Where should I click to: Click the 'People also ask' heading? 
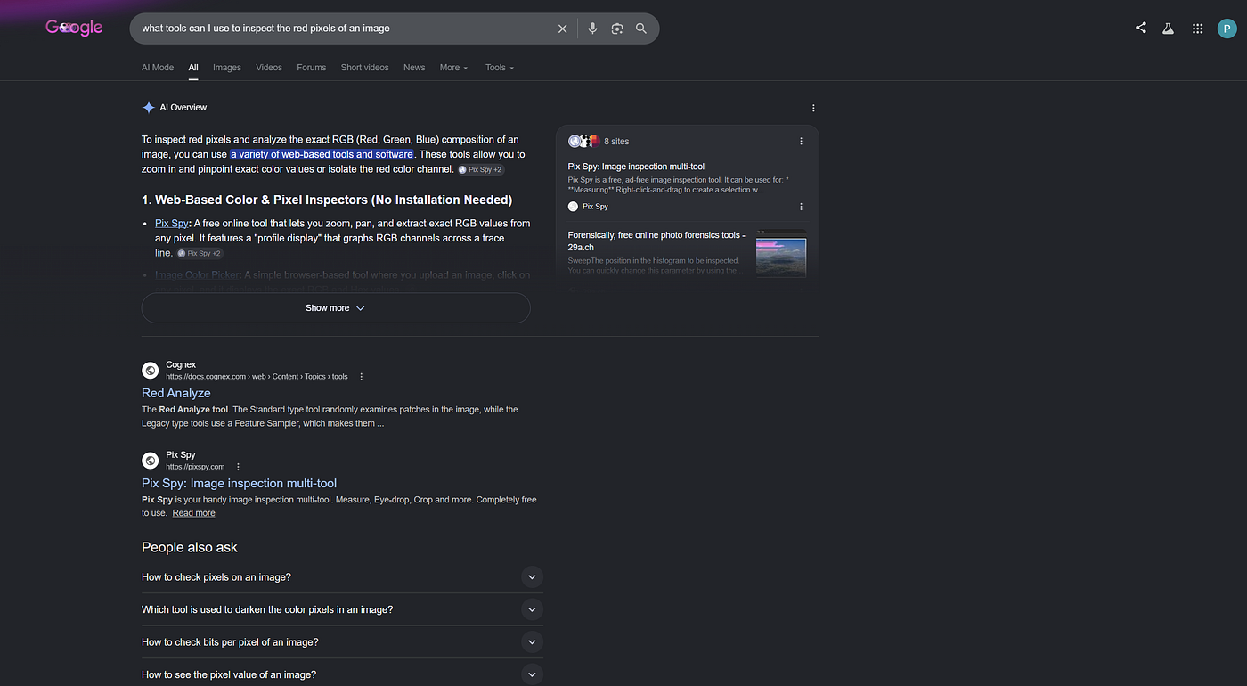point(190,547)
